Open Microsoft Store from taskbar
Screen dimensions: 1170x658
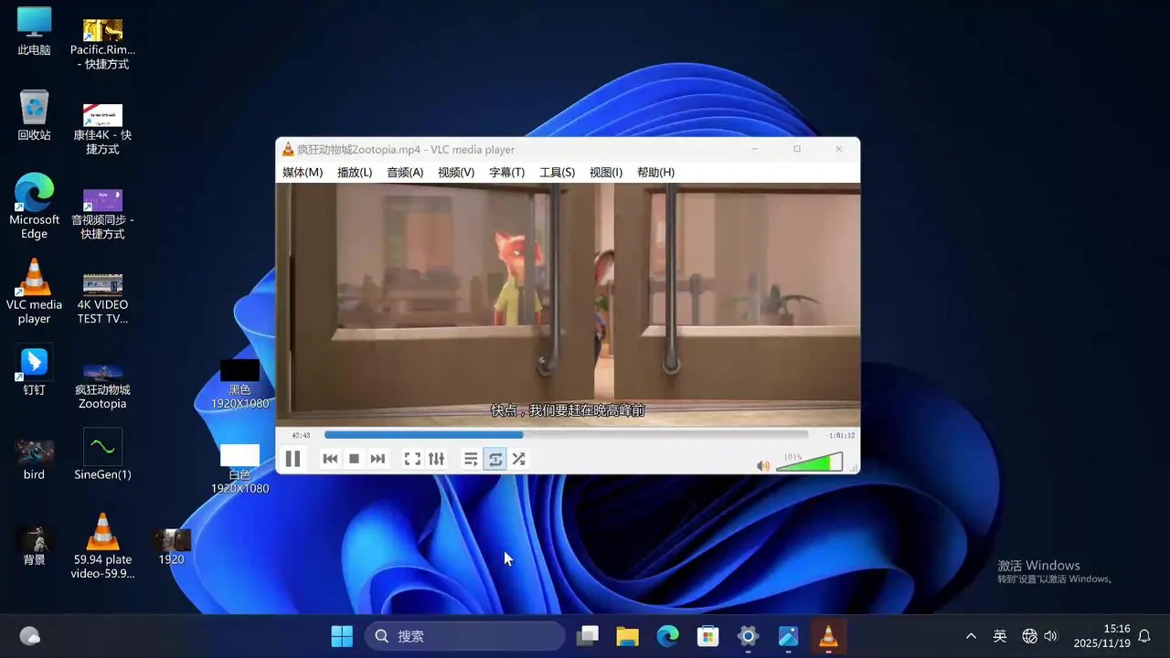coord(707,636)
